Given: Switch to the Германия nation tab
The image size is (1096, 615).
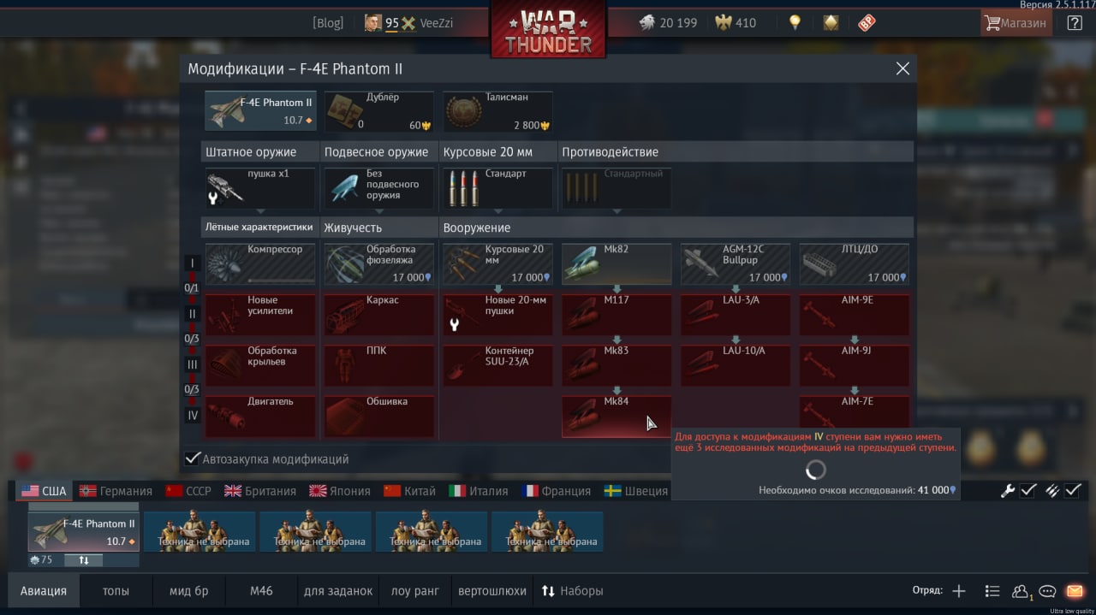Looking at the screenshot, I should [116, 491].
